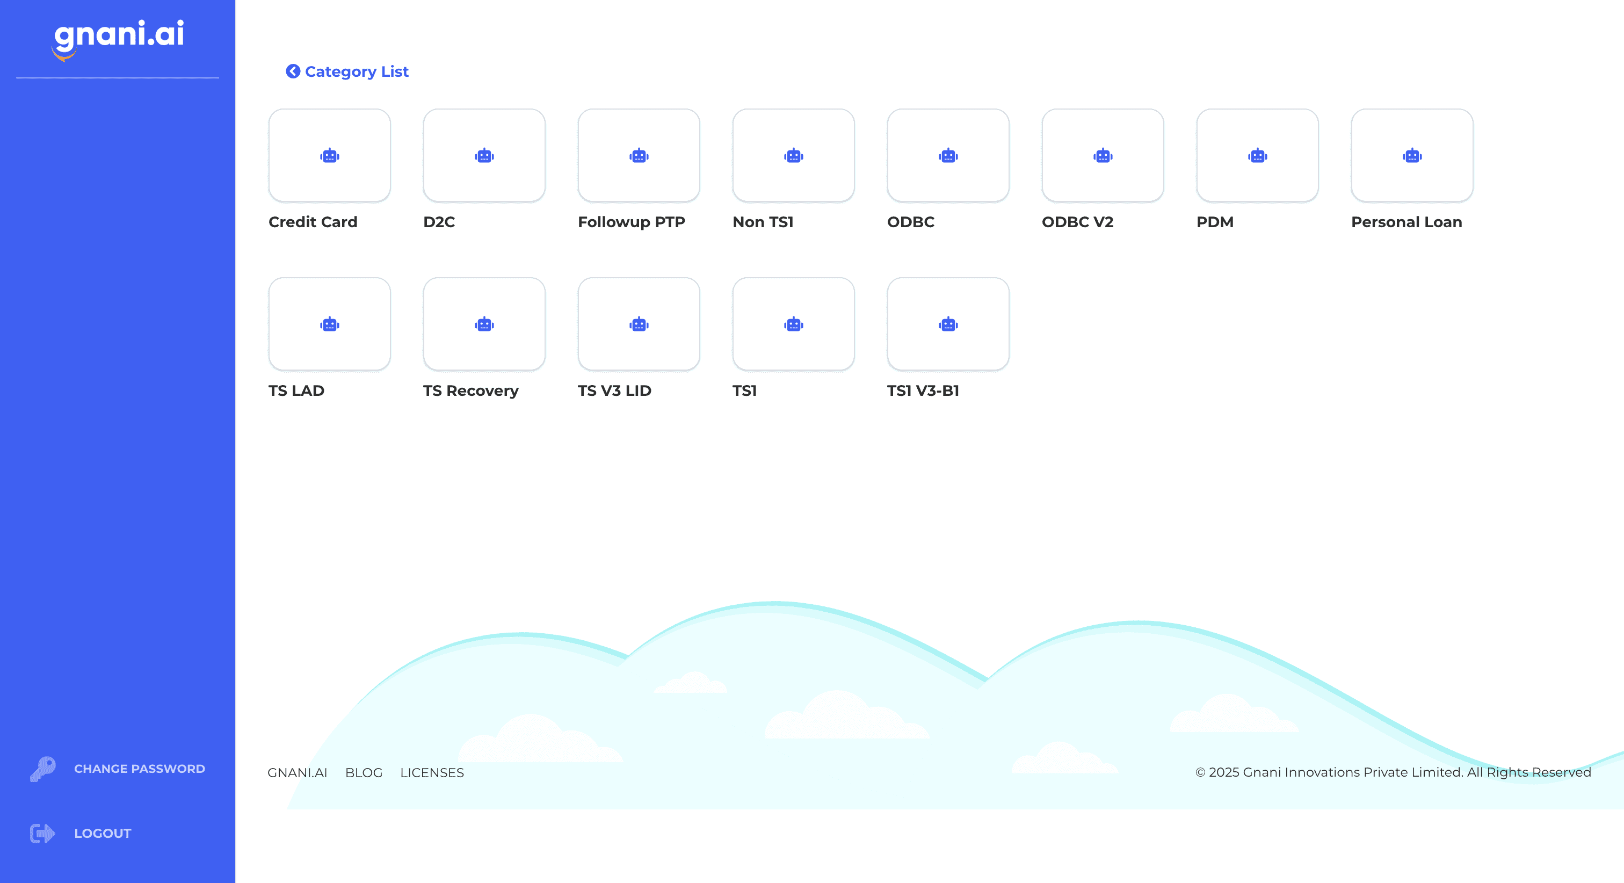Image resolution: width=1624 pixels, height=883 pixels.
Task: Open the D2C bot category card
Action: [x=483, y=155]
